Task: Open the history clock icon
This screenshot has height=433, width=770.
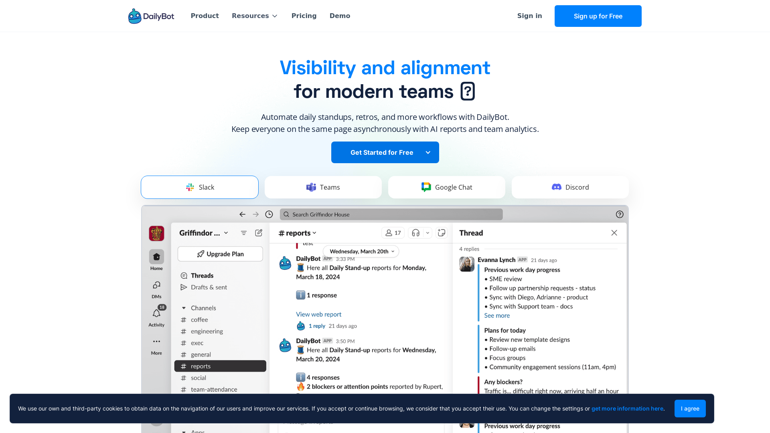Action: (269, 214)
